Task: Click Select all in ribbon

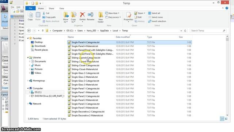Action: pyautogui.click(x=154, y=13)
